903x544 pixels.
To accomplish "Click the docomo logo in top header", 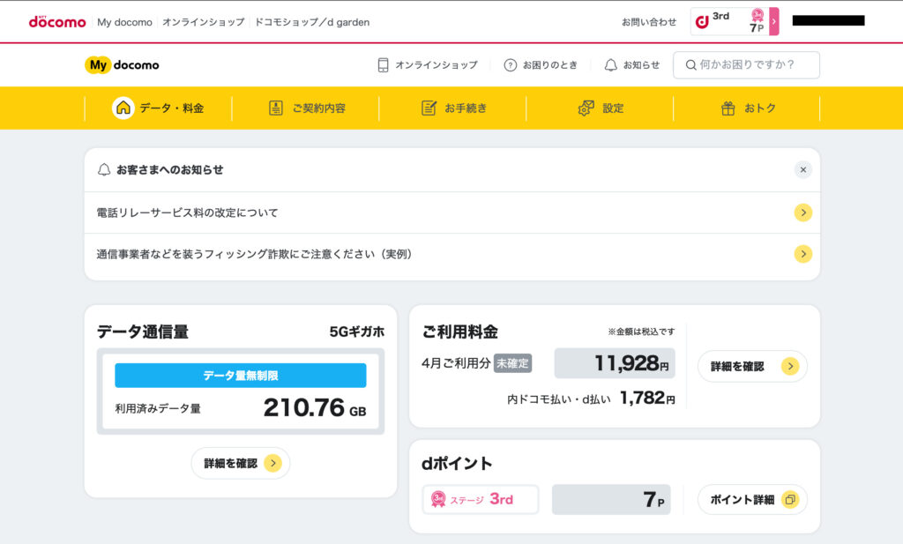I will point(57,21).
